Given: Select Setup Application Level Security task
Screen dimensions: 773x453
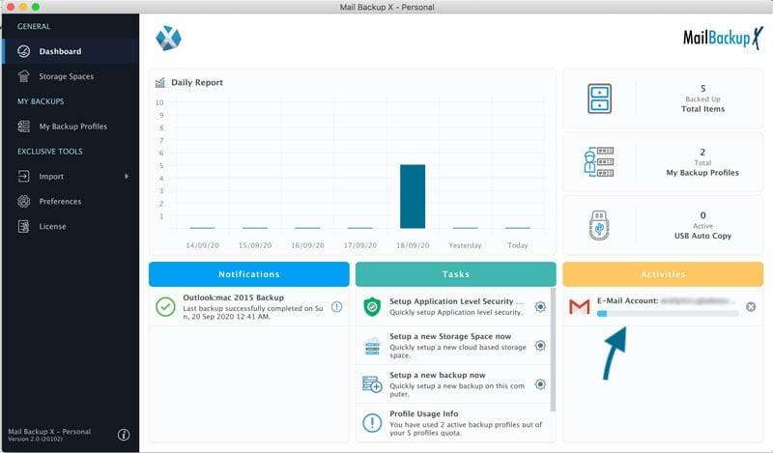Looking at the screenshot, I should 452,306.
